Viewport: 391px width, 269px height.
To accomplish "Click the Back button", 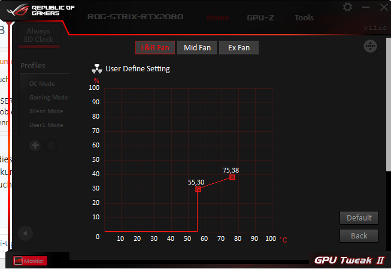I will point(359,235).
